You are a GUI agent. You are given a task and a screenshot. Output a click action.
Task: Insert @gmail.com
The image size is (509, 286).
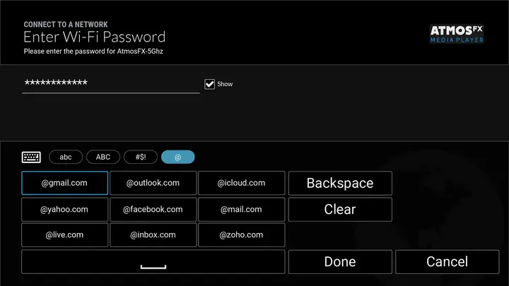coord(64,183)
